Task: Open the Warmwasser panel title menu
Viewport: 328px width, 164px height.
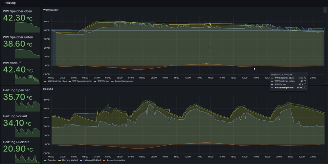Action: point(51,10)
